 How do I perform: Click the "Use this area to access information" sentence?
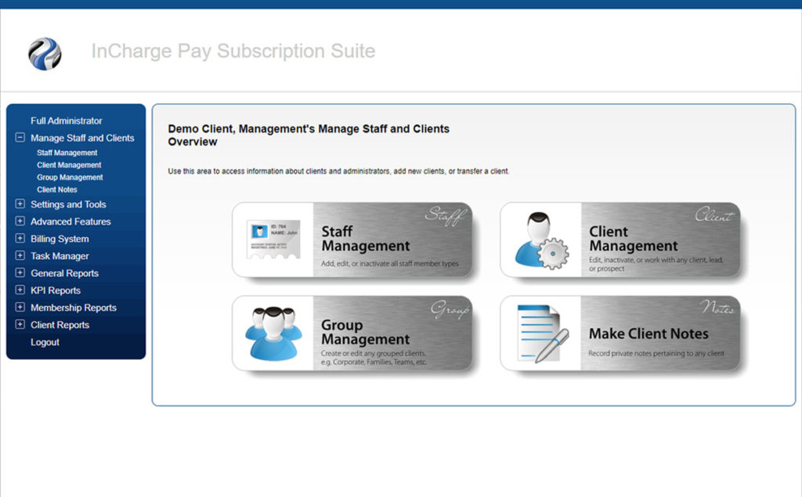338,171
